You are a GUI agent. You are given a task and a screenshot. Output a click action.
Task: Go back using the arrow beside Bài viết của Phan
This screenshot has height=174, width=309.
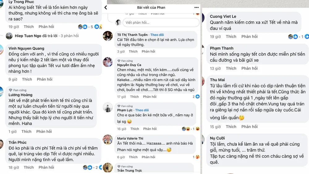tap(106, 7)
